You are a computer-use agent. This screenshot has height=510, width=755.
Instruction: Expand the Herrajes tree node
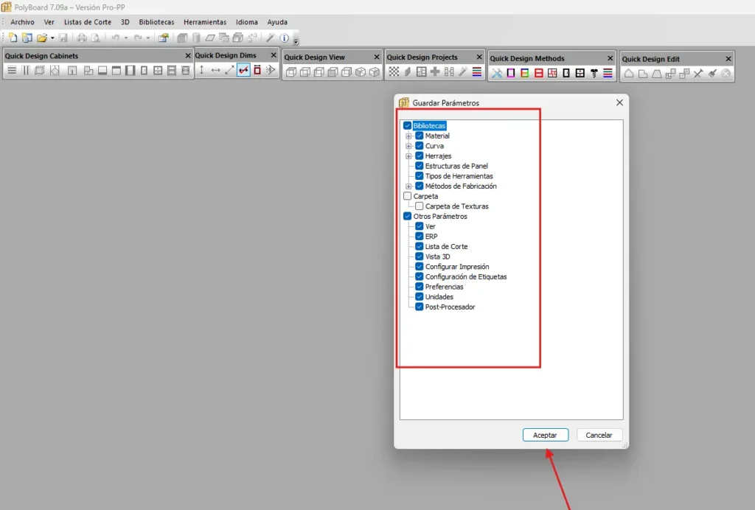408,156
